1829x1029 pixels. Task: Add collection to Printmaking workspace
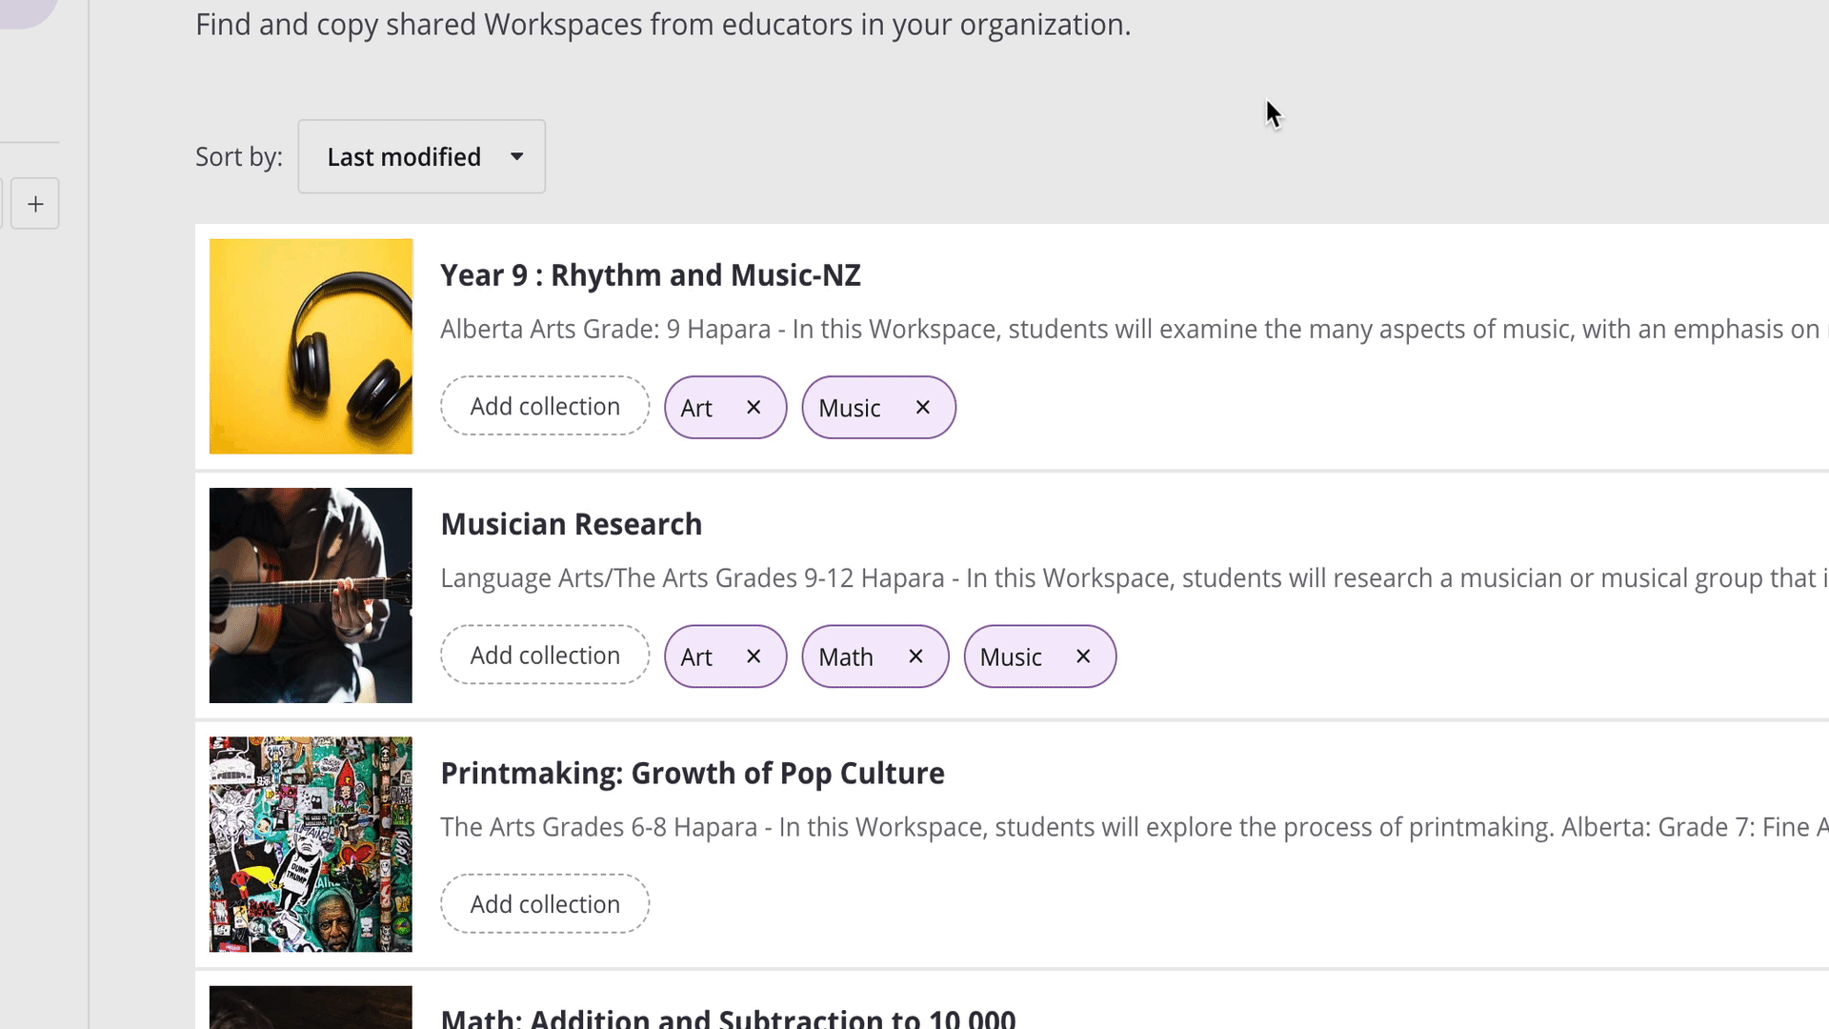(x=544, y=903)
